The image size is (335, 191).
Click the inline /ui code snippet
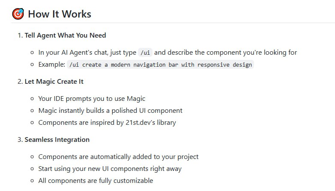pos(145,53)
